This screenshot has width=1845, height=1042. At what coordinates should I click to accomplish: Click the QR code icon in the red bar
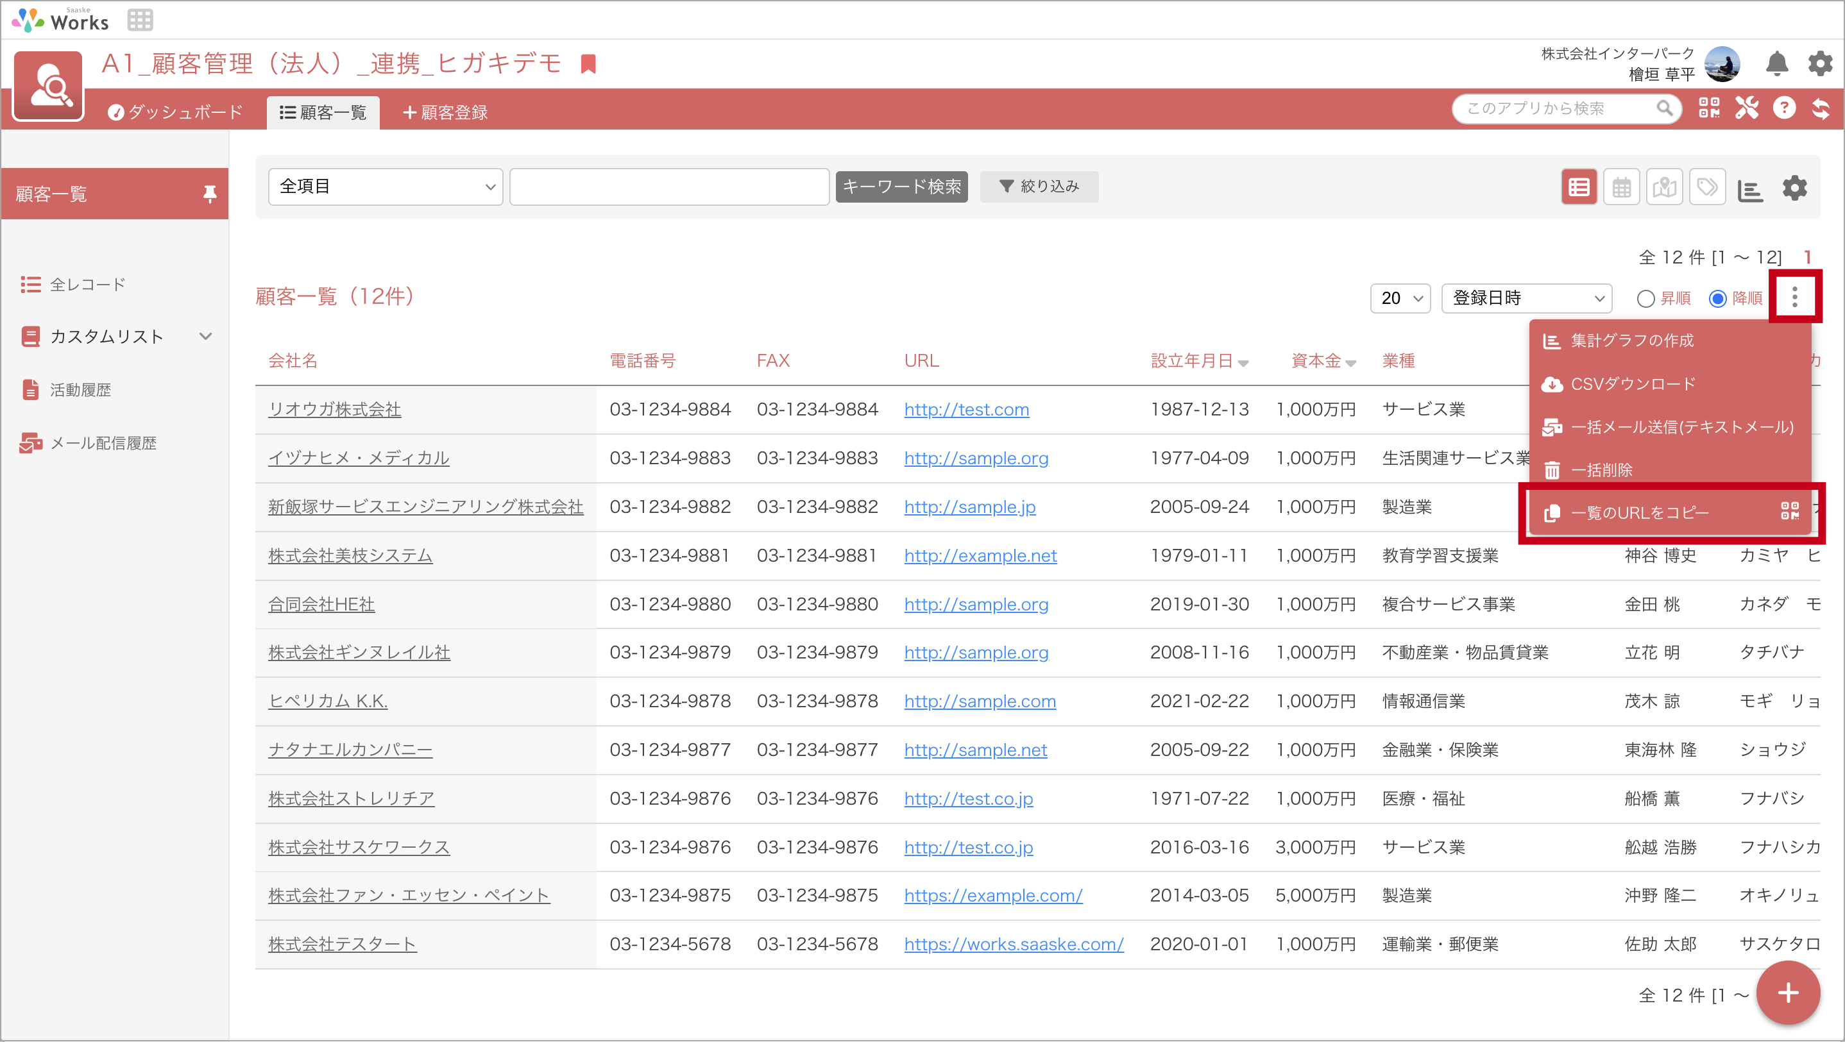pyautogui.click(x=1709, y=108)
